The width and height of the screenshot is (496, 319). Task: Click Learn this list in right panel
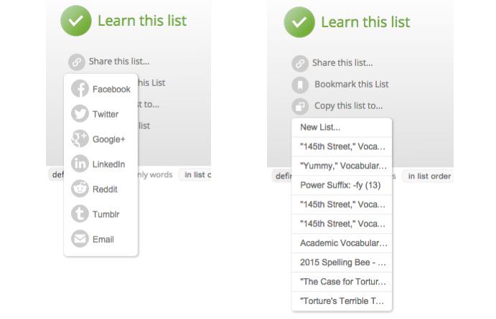point(365,22)
